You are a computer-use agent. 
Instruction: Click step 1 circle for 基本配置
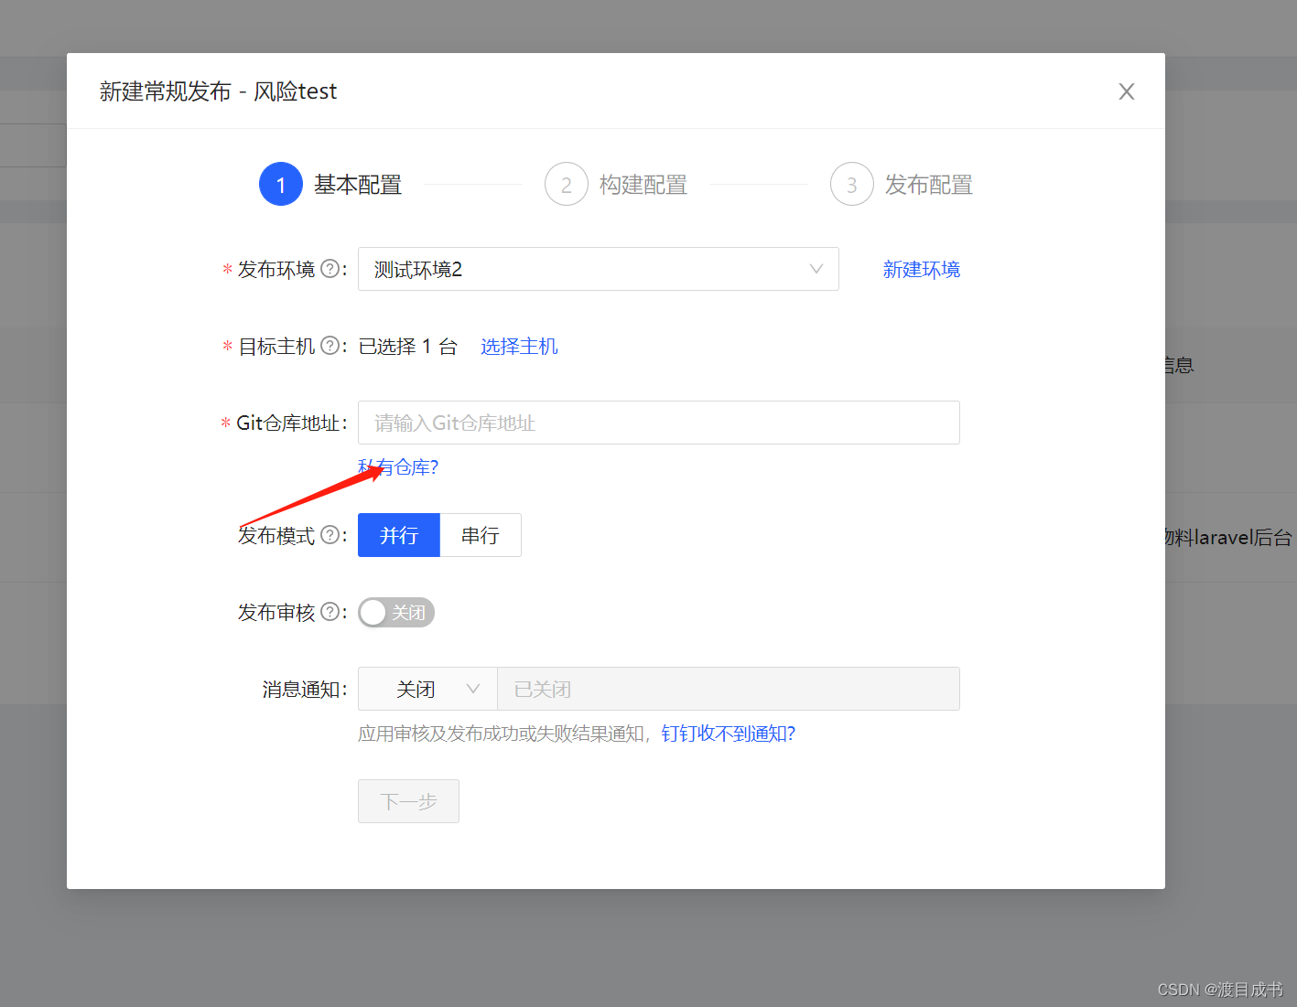[x=281, y=184]
